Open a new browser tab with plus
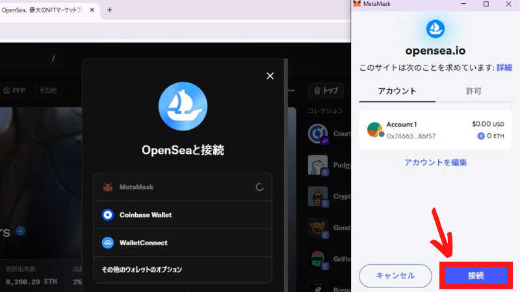 [x=110, y=10]
